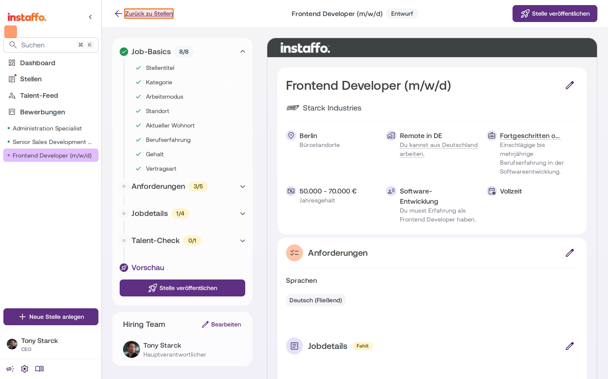Open settings via the gear icon
This screenshot has height=379, width=608.
(x=25, y=369)
